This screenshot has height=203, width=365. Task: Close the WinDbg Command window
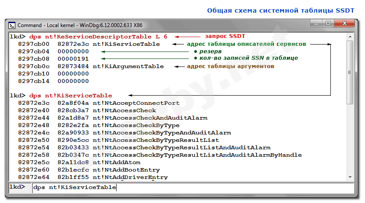pos(344,24)
